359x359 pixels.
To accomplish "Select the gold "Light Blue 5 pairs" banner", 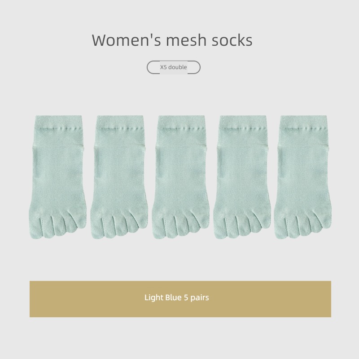I will (180, 299).
